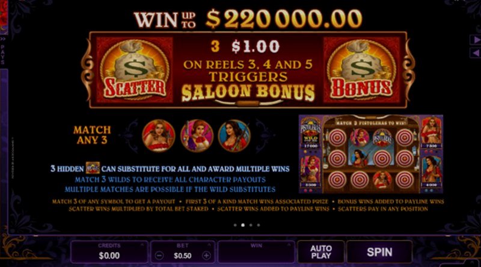Start Auto Play
This screenshot has height=267, width=481.
(321, 252)
